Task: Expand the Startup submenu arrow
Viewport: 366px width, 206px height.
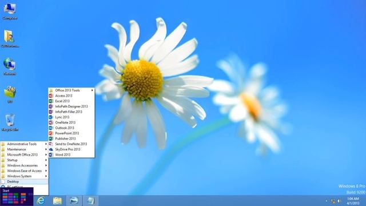Action: 46,160
